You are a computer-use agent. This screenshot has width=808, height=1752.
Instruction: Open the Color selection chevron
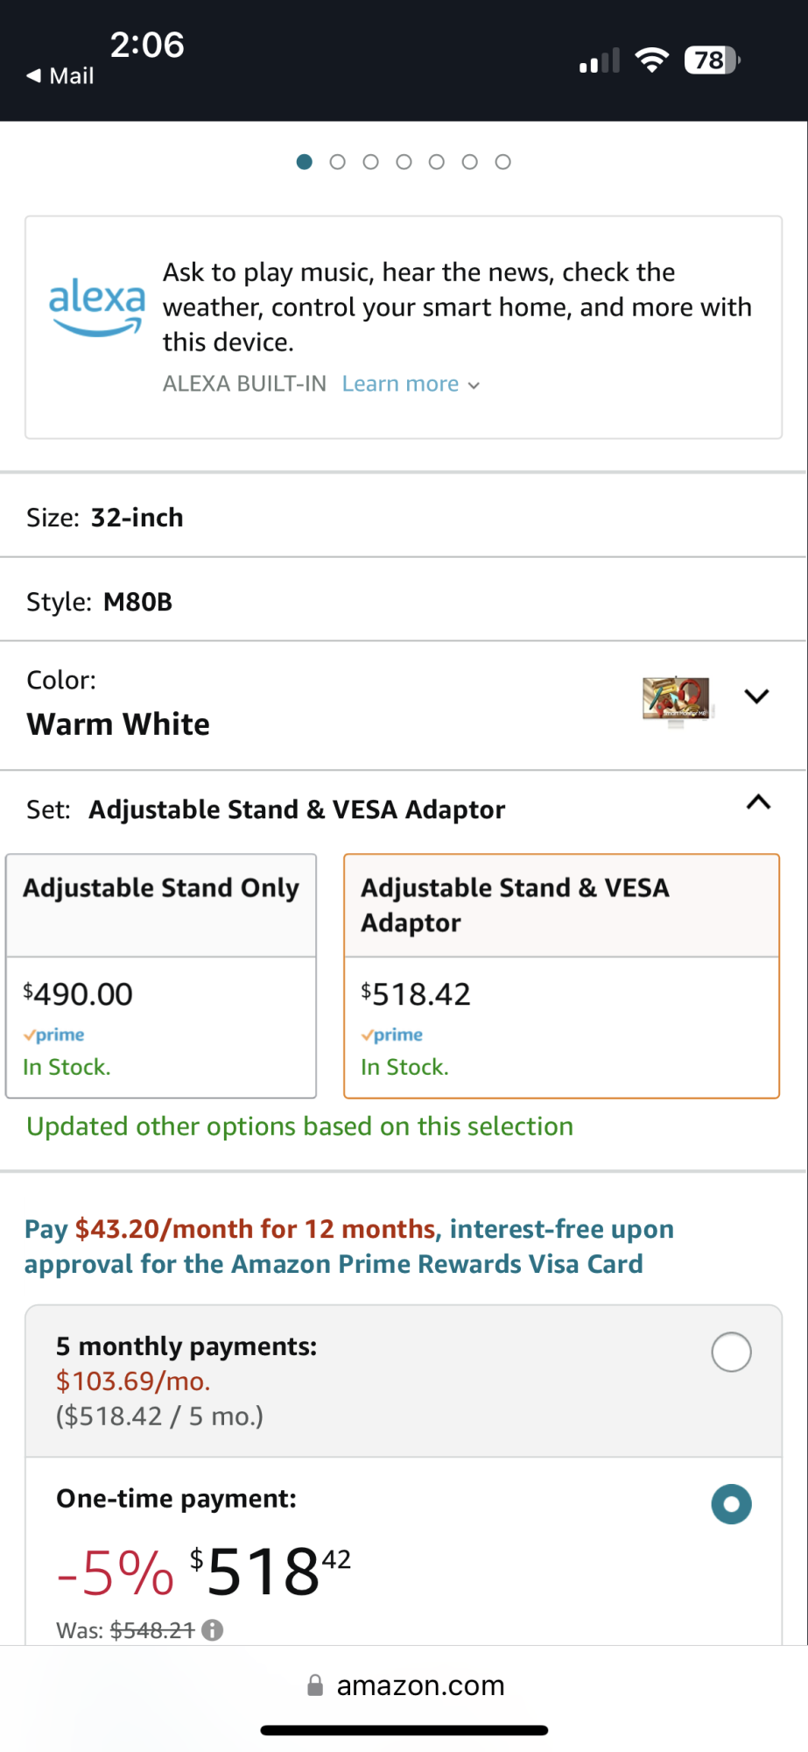756,696
